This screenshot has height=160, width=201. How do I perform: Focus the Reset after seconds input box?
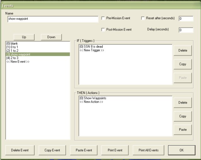(x=186, y=19)
